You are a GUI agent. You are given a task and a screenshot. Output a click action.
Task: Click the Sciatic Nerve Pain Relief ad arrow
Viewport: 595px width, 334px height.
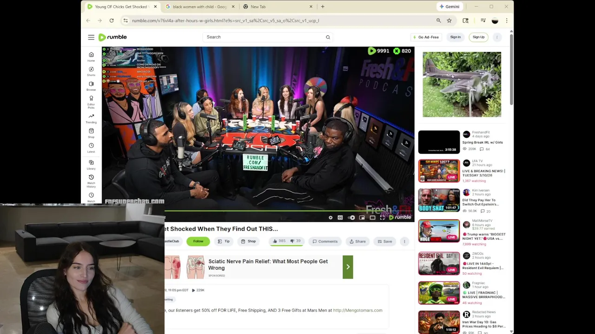(x=348, y=267)
